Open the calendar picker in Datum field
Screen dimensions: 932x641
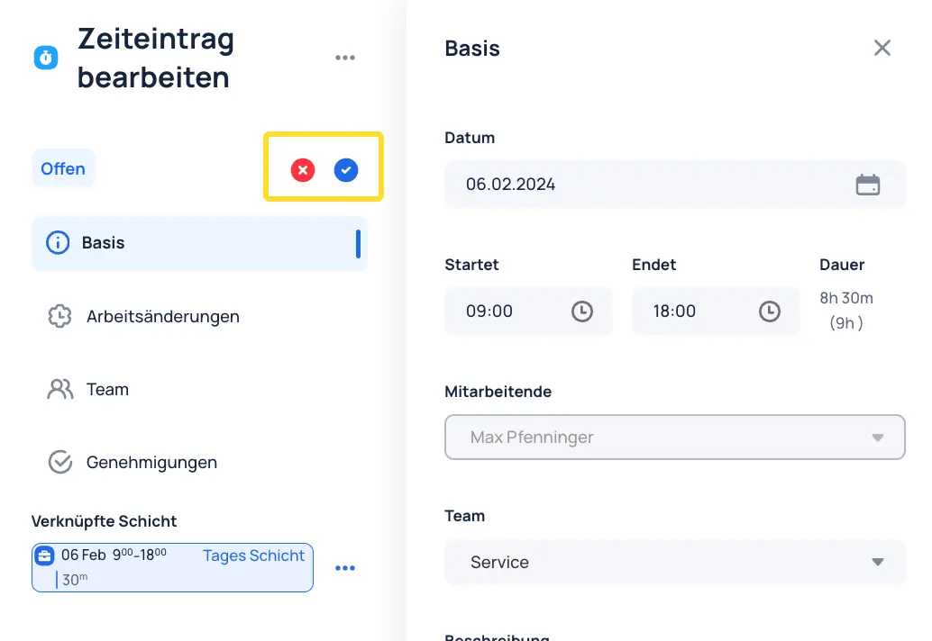point(868,185)
